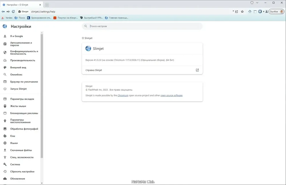Open the Блокировщик рекламы section
The image size is (286, 185).
20,113
